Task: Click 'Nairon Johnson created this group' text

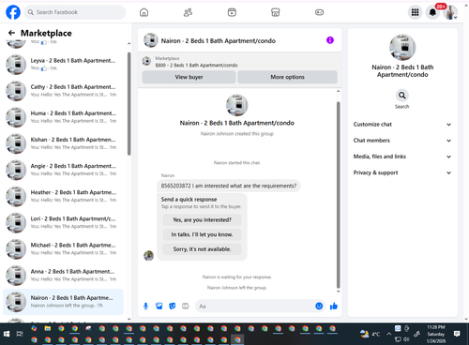Action: pyautogui.click(x=237, y=134)
